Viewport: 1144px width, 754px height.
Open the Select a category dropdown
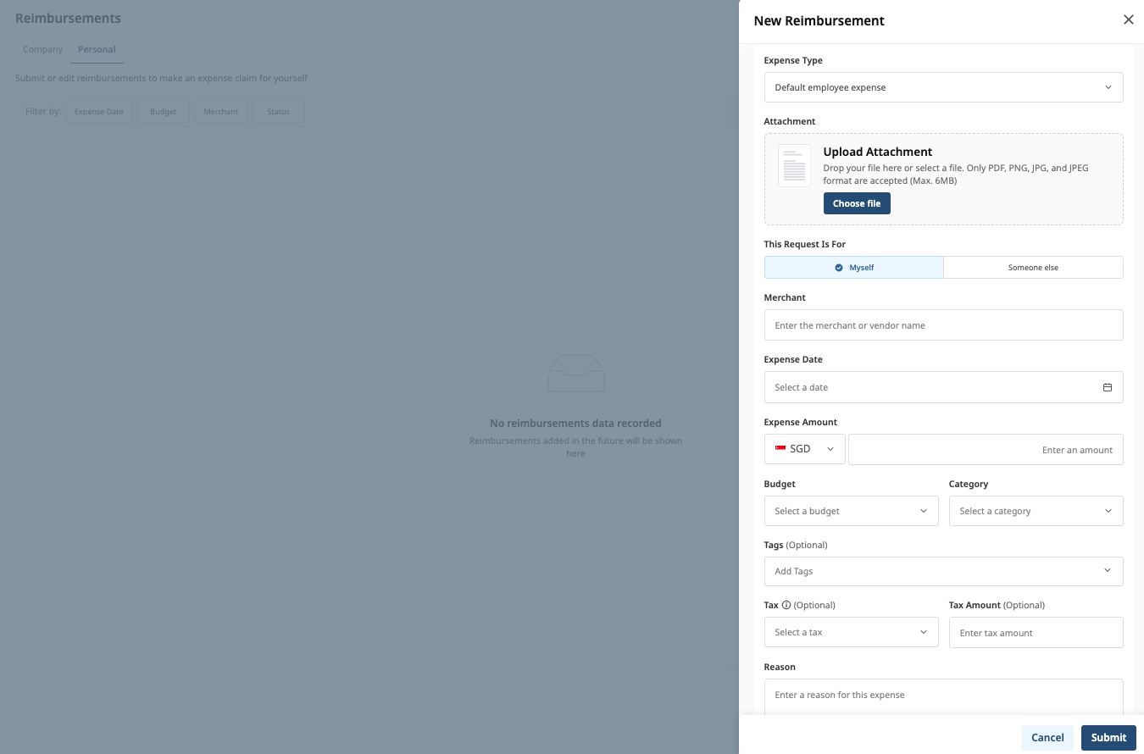(1036, 511)
